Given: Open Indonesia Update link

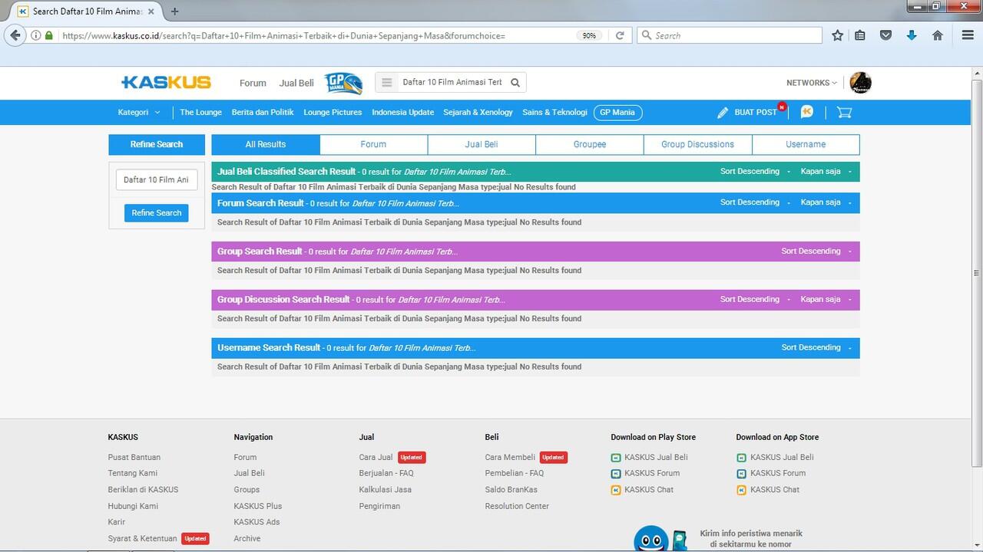Looking at the screenshot, I should (x=403, y=112).
